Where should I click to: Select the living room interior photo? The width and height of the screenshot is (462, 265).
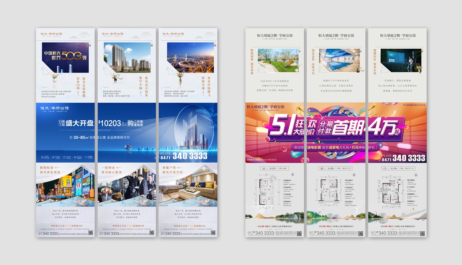[188, 189]
